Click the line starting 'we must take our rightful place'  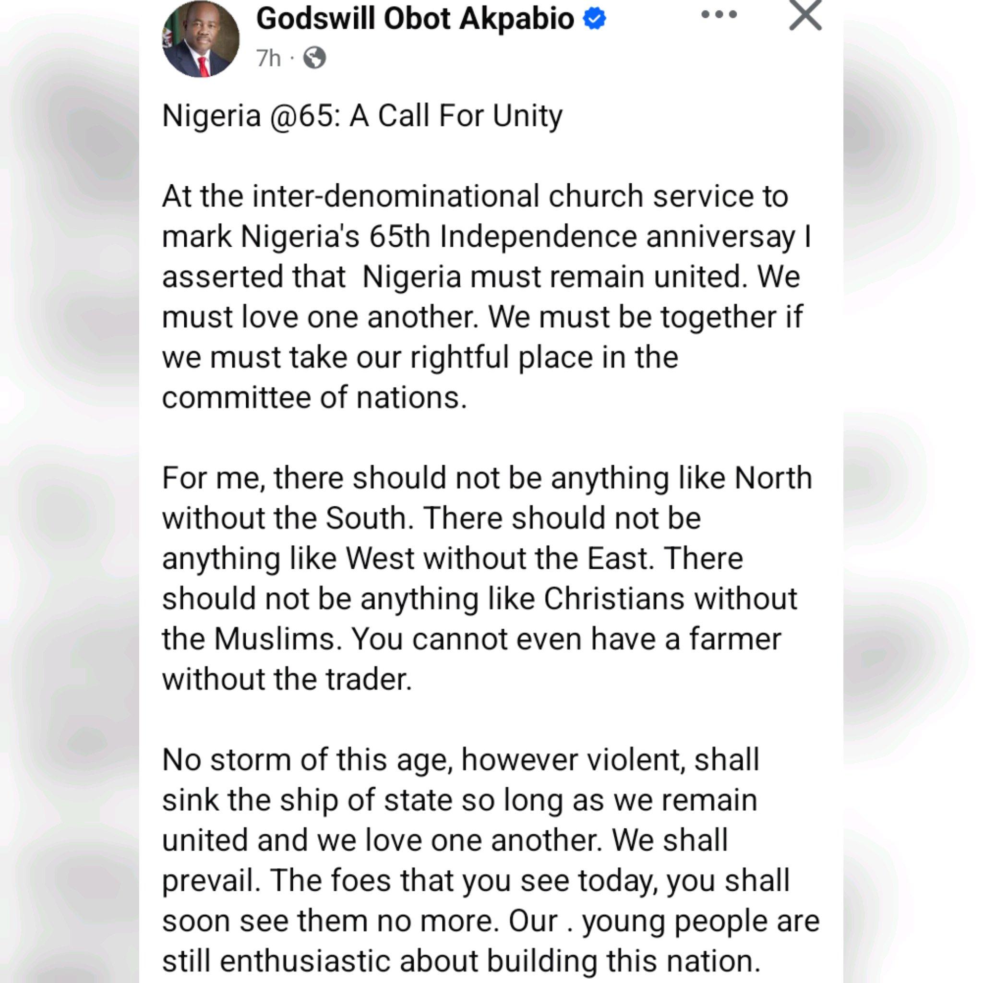pos(420,357)
